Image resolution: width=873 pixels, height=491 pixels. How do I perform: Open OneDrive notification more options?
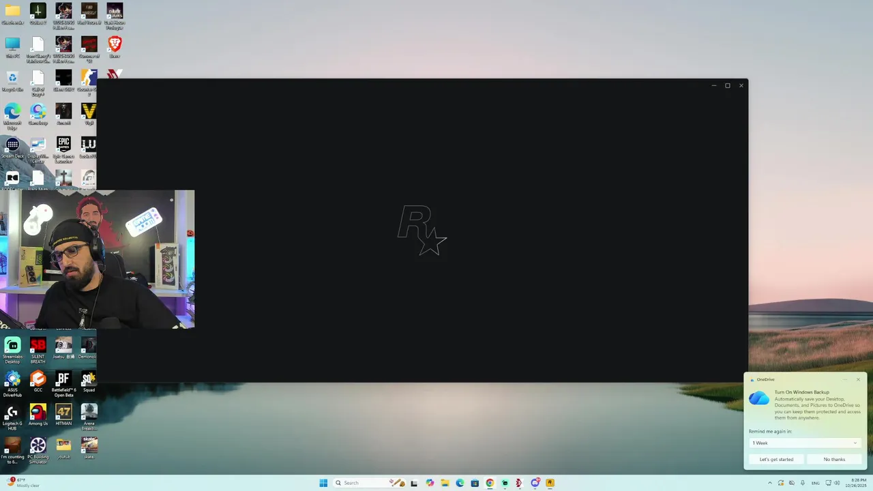846,380
